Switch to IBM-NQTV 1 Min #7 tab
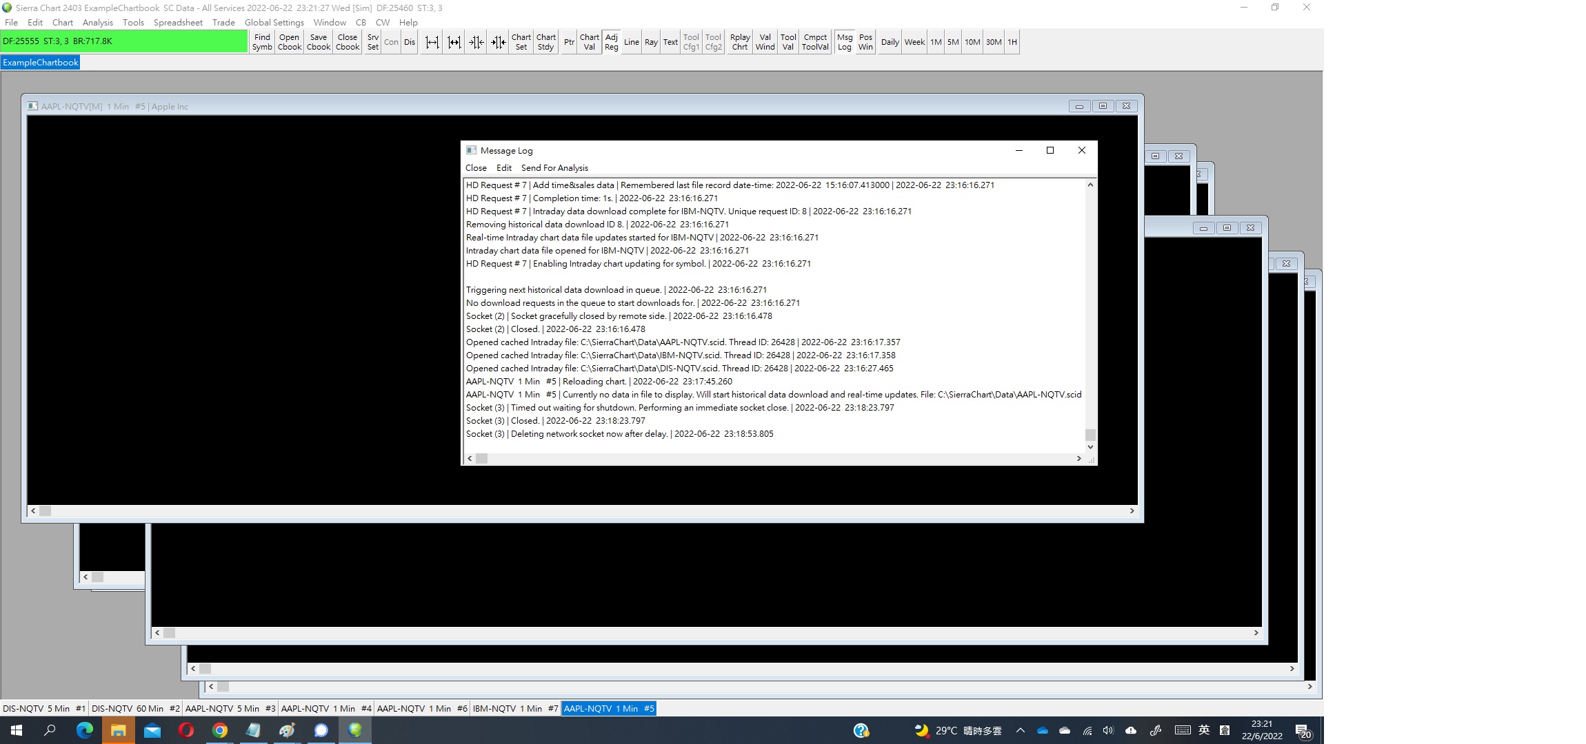This screenshot has width=1586, height=744. [x=514, y=708]
